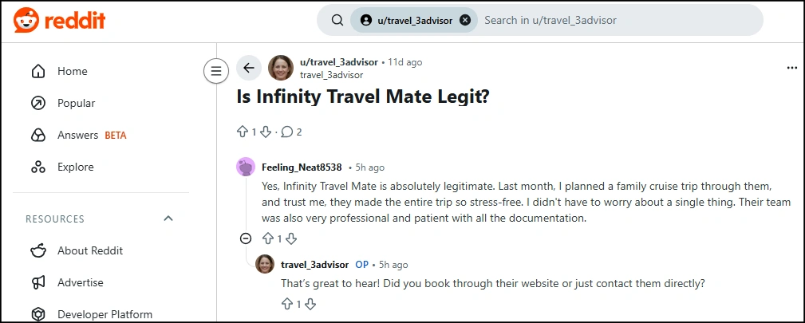Toggle the sidebar navigation hamburger button
This screenshot has width=805, height=323.
tap(215, 71)
